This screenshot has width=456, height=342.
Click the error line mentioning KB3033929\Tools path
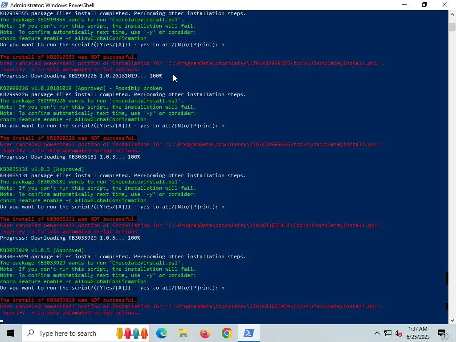[x=191, y=306]
